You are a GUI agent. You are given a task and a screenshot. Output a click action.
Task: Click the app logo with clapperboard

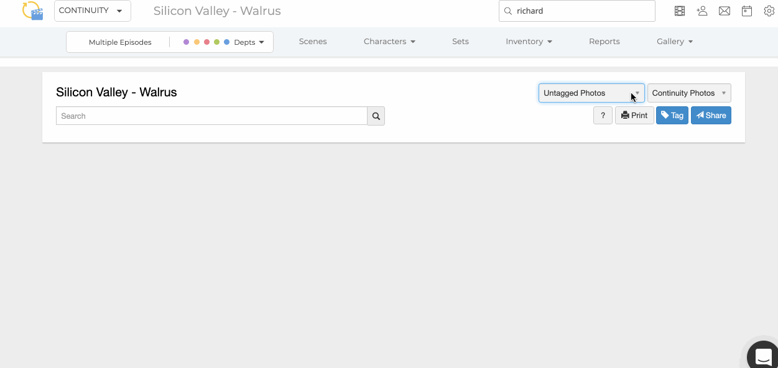[x=32, y=11]
